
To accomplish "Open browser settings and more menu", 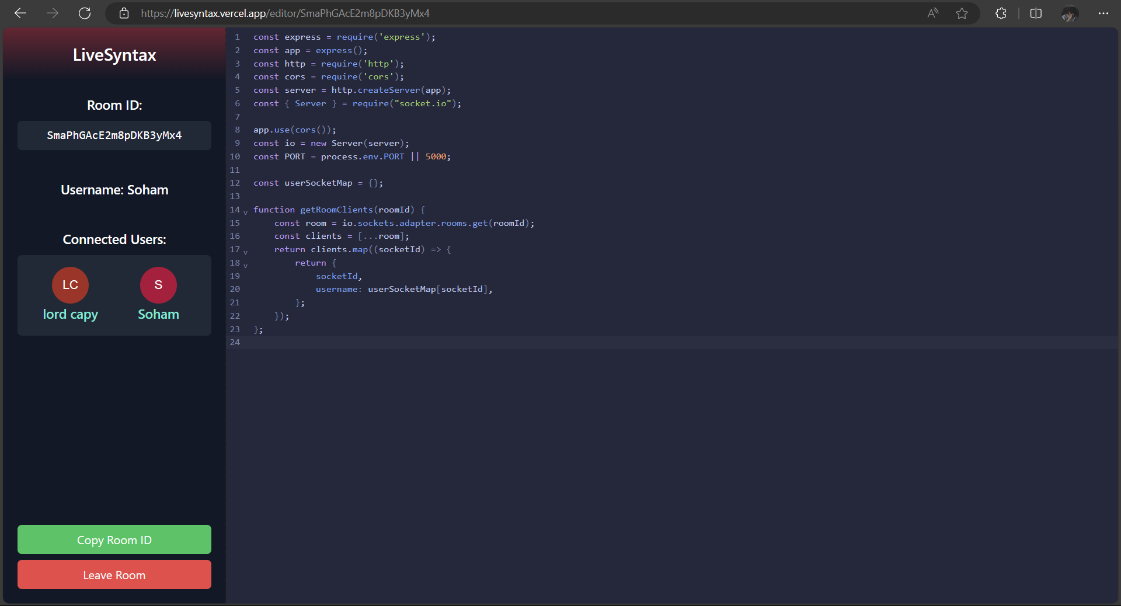I will [1103, 13].
